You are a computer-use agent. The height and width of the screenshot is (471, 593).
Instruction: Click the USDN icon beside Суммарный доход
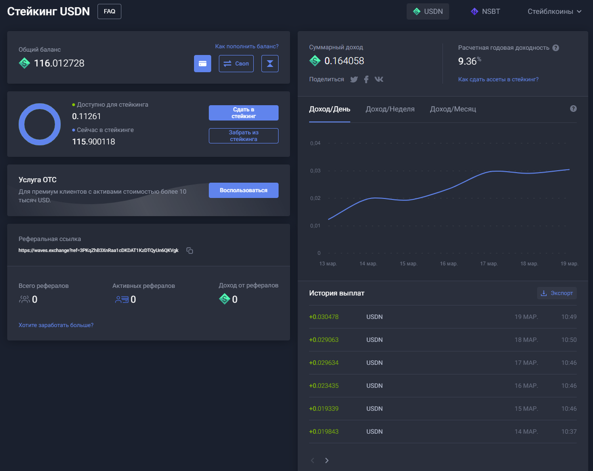click(x=315, y=61)
